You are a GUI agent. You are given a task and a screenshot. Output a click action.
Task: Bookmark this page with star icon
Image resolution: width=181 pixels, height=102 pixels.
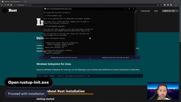(161, 5)
